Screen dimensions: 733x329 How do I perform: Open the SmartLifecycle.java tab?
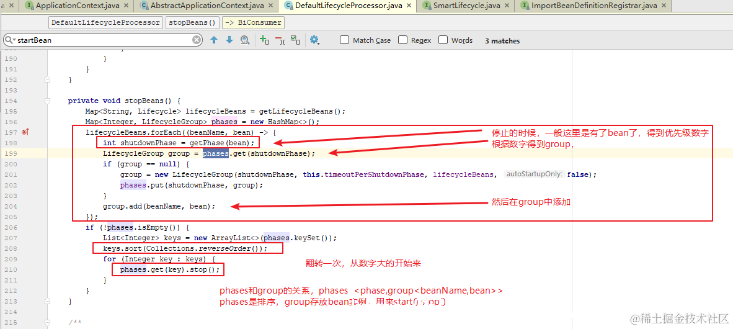coord(466,6)
